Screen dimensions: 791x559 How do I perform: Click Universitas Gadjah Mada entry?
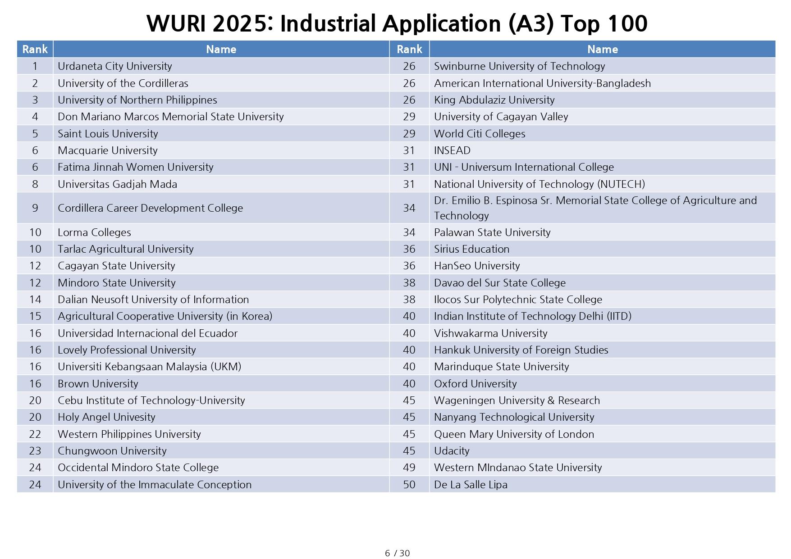tap(118, 184)
